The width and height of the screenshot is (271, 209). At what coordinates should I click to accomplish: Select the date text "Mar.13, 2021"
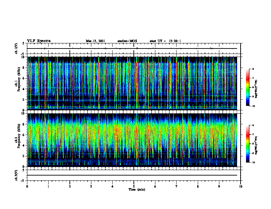[95, 41]
